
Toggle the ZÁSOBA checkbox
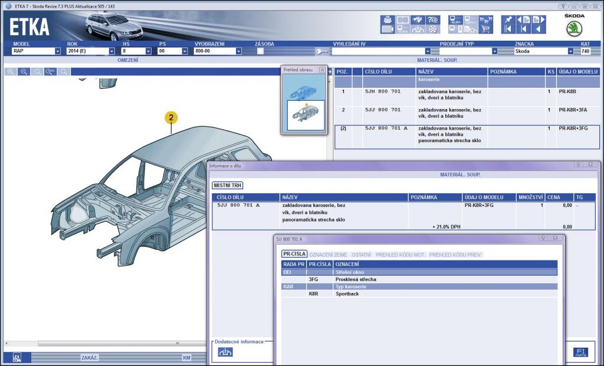[260, 51]
